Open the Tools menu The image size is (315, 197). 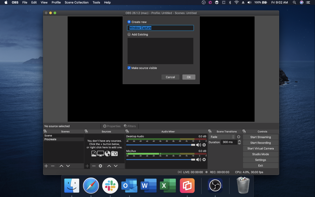point(96,2)
